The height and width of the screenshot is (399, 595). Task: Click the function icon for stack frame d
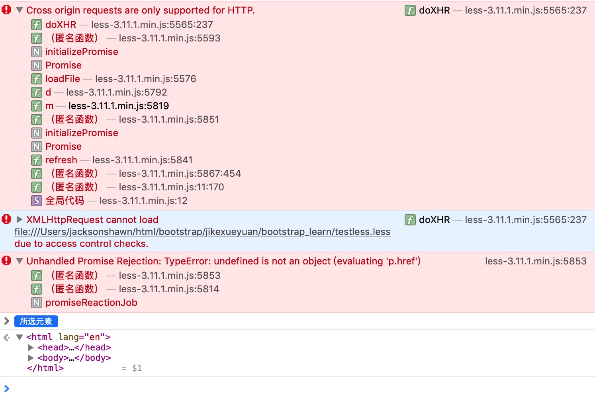coord(37,92)
